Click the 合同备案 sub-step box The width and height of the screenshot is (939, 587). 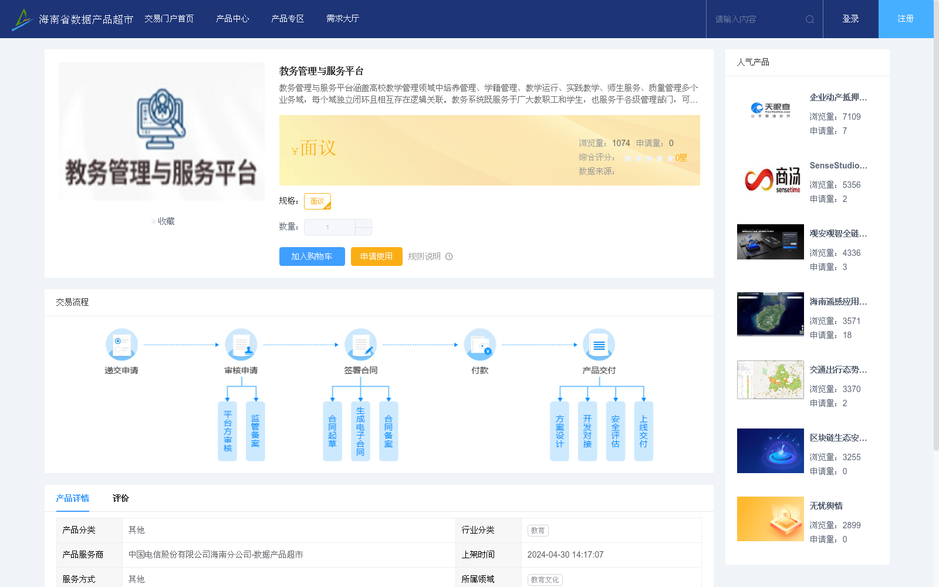pyautogui.click(x=389, y=431)
